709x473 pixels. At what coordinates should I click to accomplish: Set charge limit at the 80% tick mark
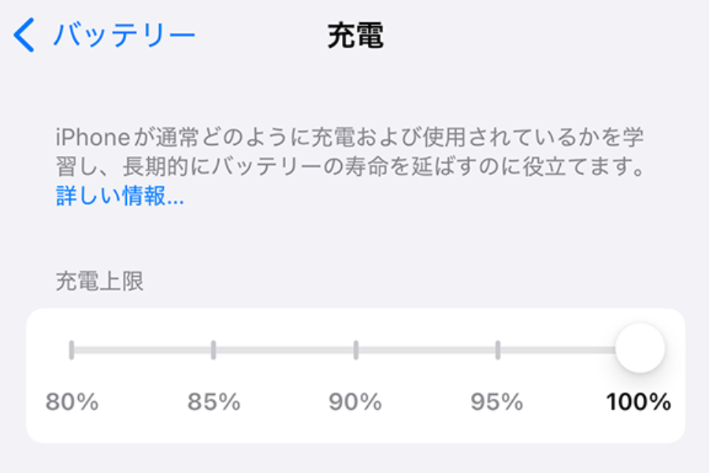click(x=72, y=349)
